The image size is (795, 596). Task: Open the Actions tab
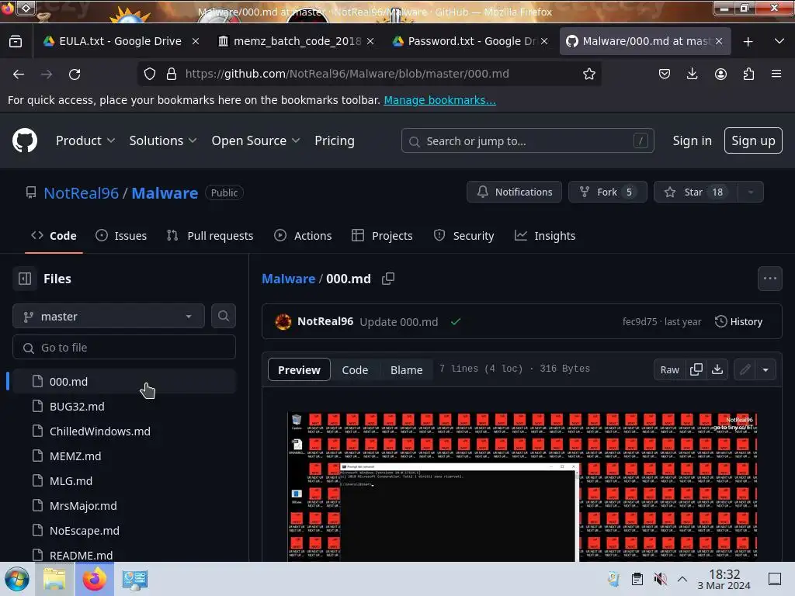303,236
